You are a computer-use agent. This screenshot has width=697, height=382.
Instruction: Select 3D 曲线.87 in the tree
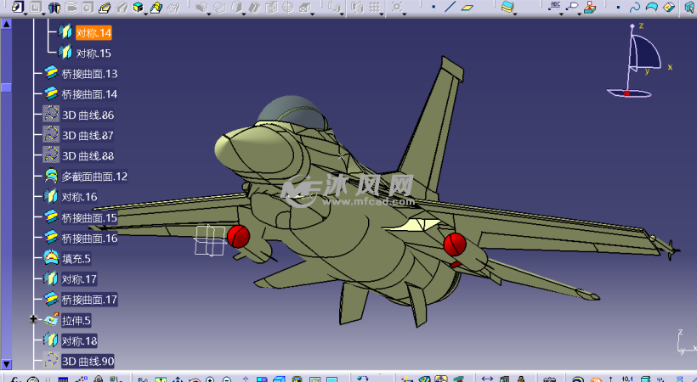[x=88, y=136]
